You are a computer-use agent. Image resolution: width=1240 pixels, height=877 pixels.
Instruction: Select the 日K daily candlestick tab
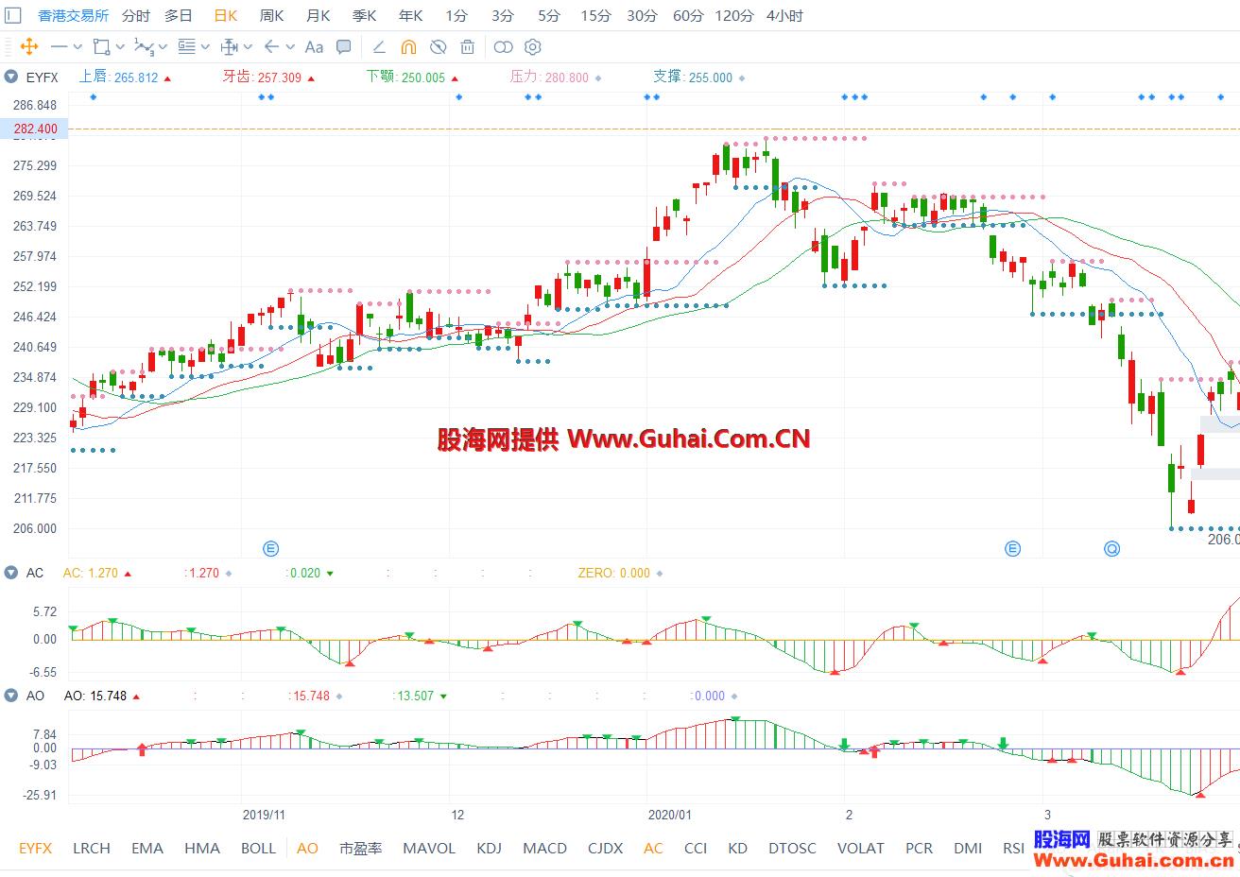click(226, 15)
